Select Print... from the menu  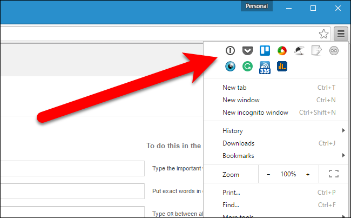pyautogui.click(x=276, y=193)
